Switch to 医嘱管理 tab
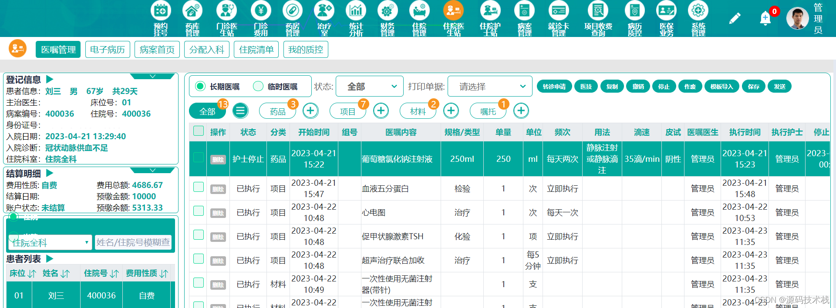Screen dimensions: 836x308 (x=58, y=50)
